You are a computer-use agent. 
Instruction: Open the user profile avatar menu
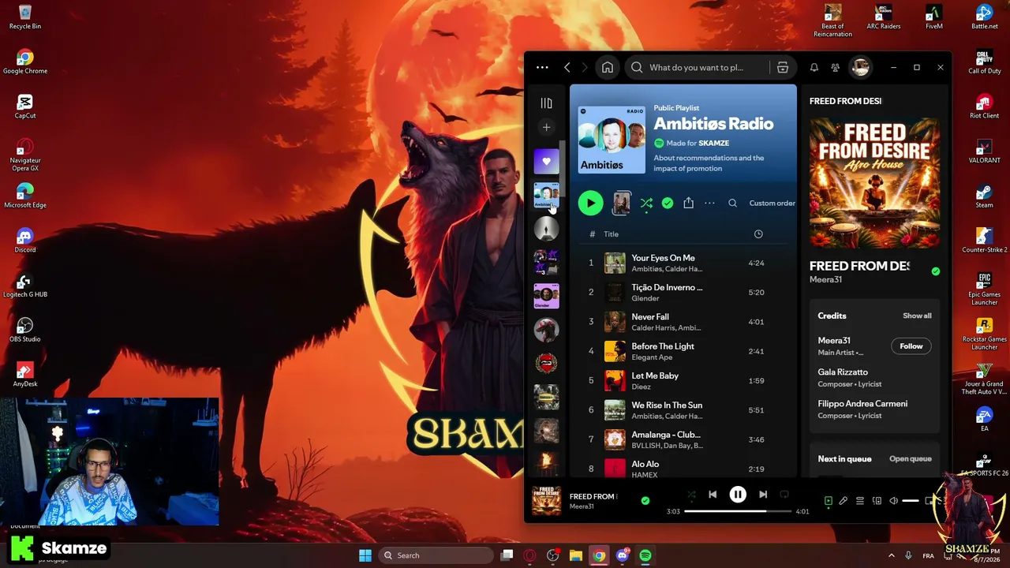click(860, 68)
